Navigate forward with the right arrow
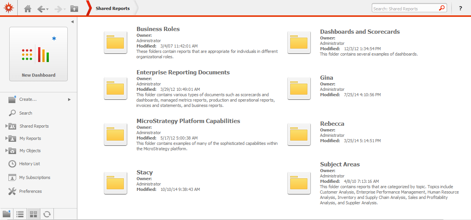This screenshot has height=220, width=471. (x=58, y=9)
